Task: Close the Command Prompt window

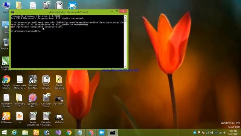Action: pos(123,11)
